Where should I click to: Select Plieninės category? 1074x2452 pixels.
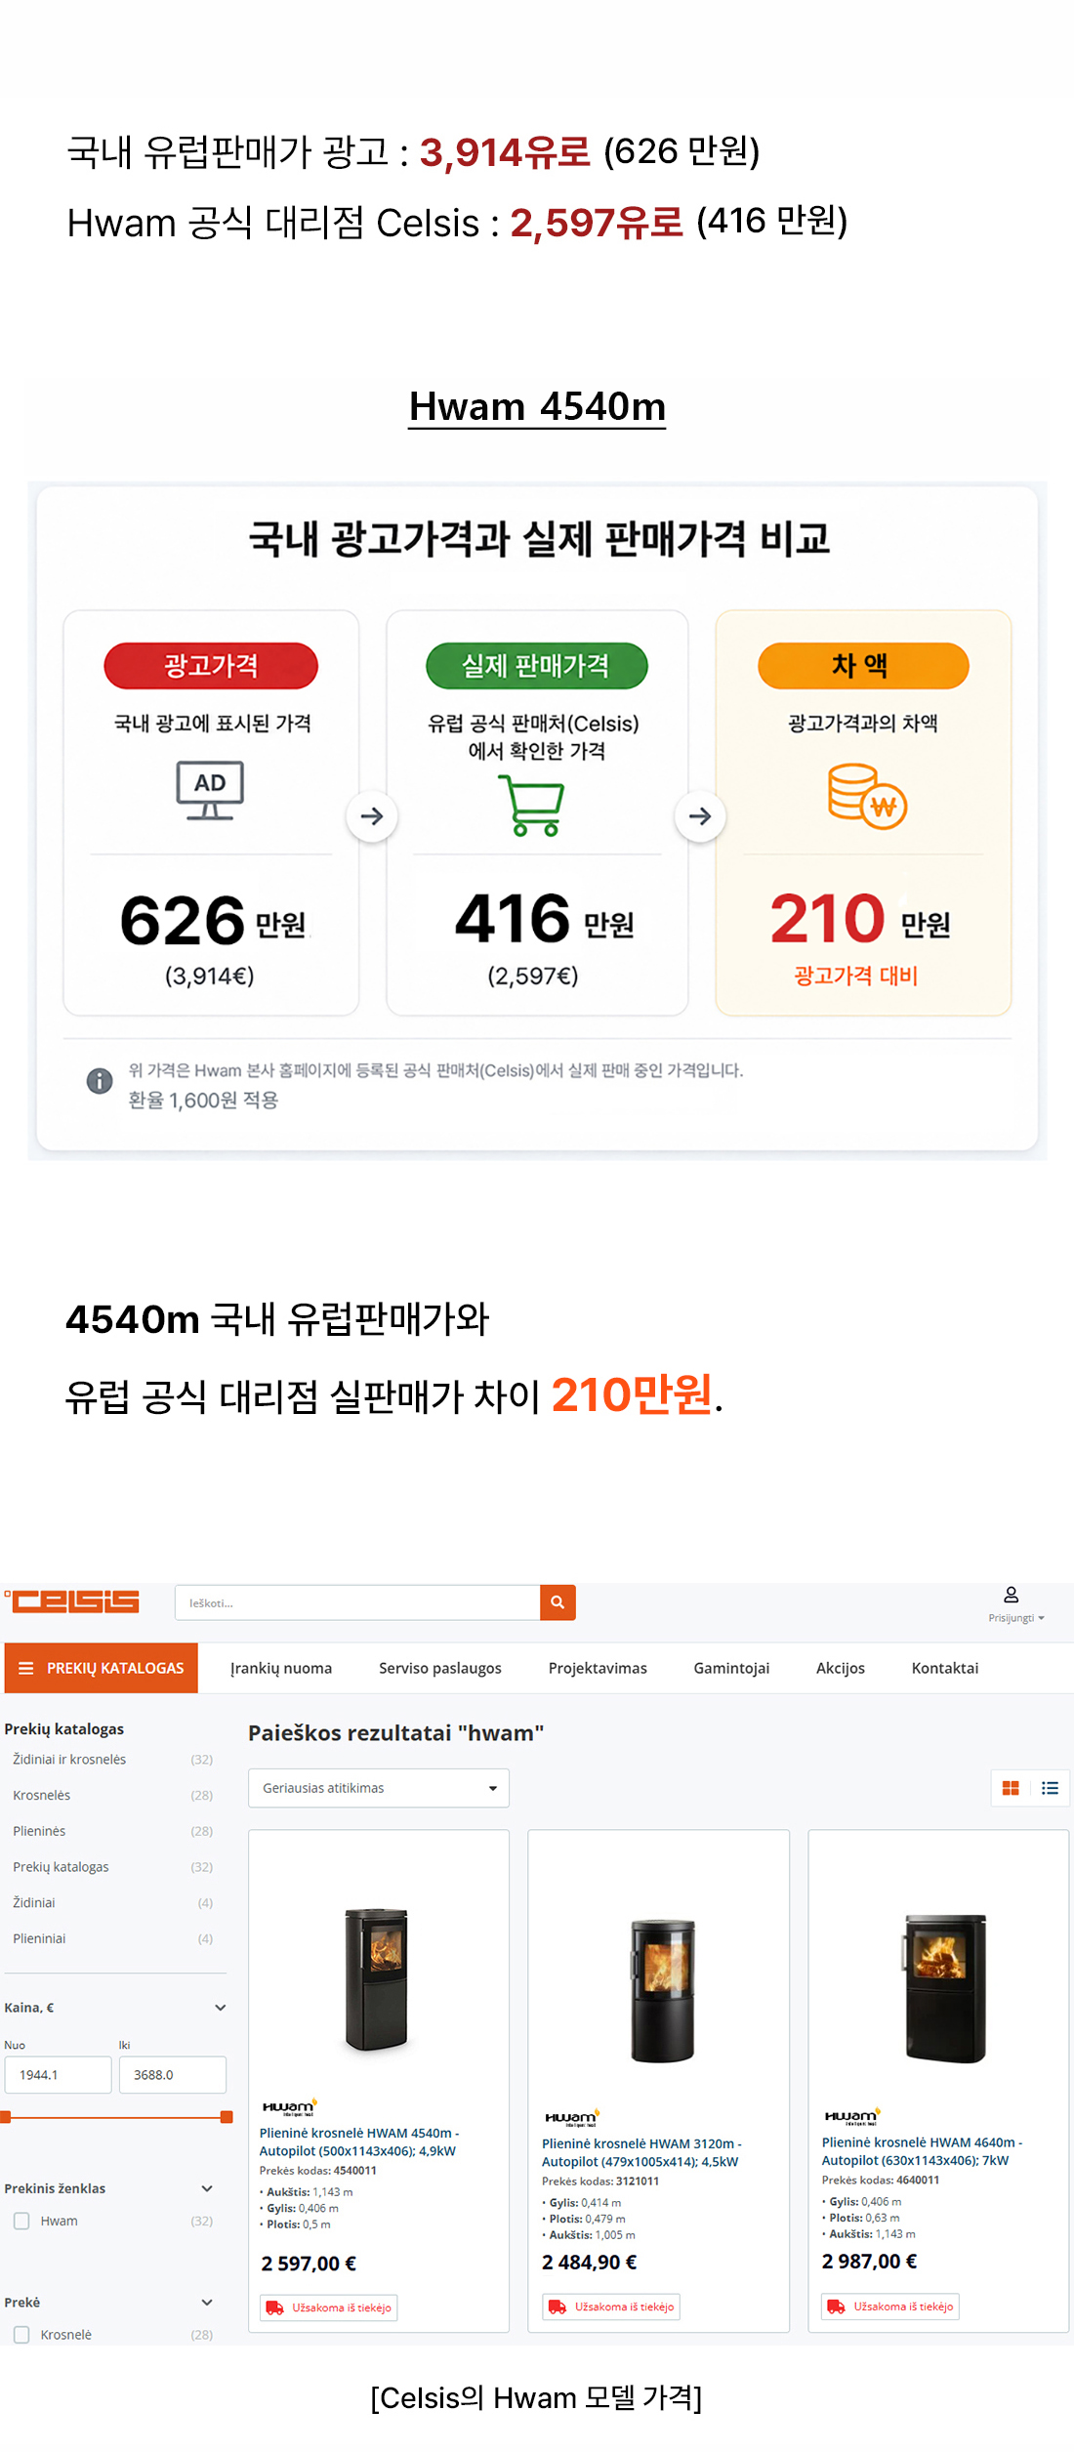pyautogui.click(x=112, y=1831)
